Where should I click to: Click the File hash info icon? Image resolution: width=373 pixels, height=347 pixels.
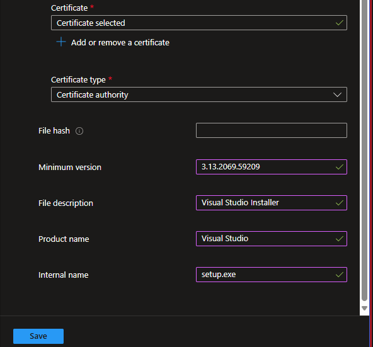pos(79,131)
